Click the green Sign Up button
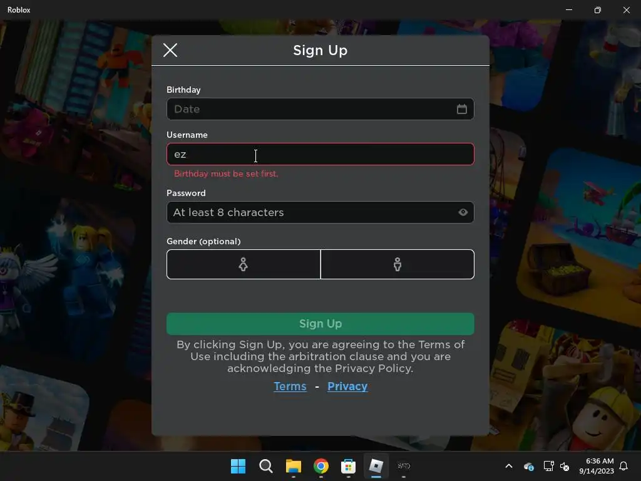The image size is (641, 481). pyautogui.click(x=320, y=324)
